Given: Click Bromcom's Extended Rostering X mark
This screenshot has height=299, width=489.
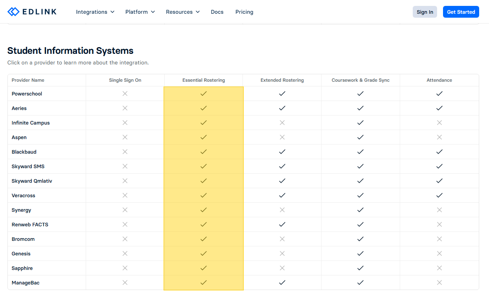Looking at the screenshot, I should [282, 239].
